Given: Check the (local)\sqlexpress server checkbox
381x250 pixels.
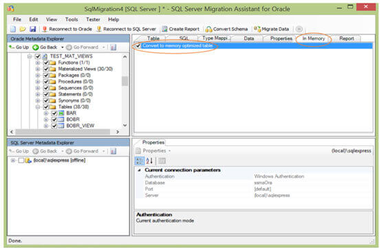Looking at the screenshot, I should click(21, 160).
